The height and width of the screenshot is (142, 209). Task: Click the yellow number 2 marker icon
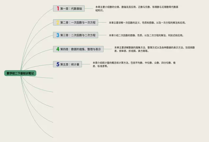pyautogui.click(x=57, y=23)
